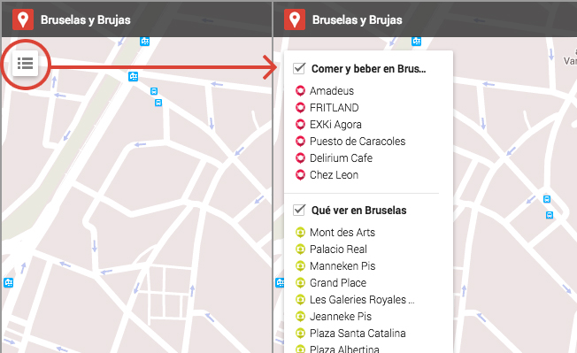Open Palacio Real place entry
The image size is (577, 353).
[339, 249]
